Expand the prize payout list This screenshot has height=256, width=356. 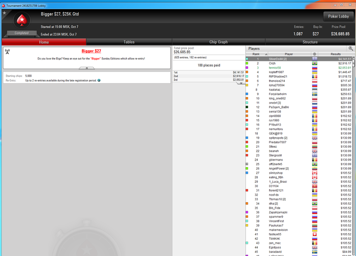click(x=241, y=83)
